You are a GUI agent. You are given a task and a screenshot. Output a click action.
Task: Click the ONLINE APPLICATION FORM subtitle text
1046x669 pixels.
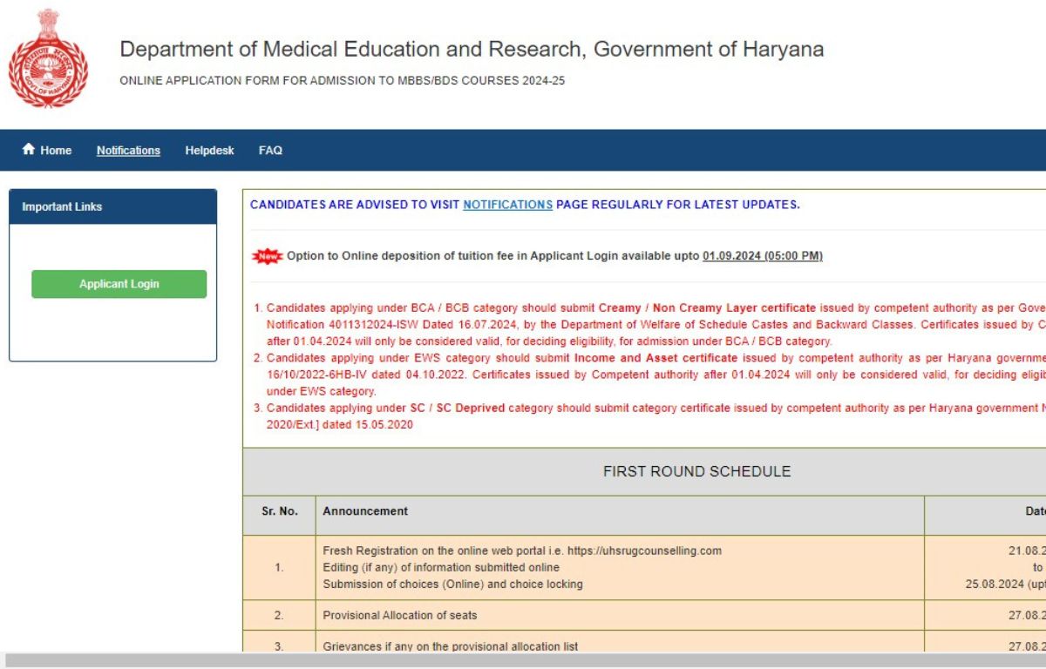tap(342, 81)
